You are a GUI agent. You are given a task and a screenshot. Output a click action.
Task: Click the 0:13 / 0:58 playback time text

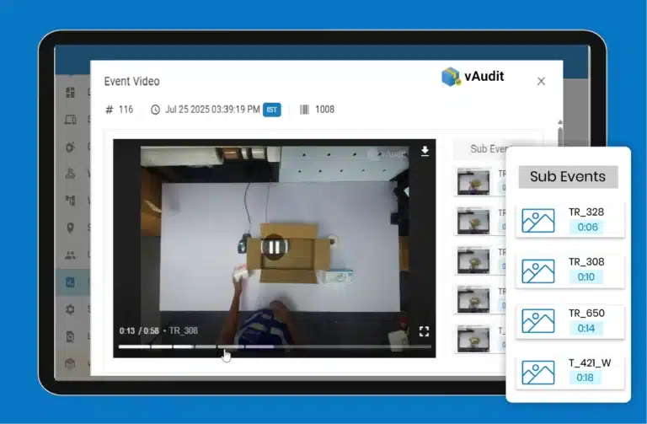point(139,330)
